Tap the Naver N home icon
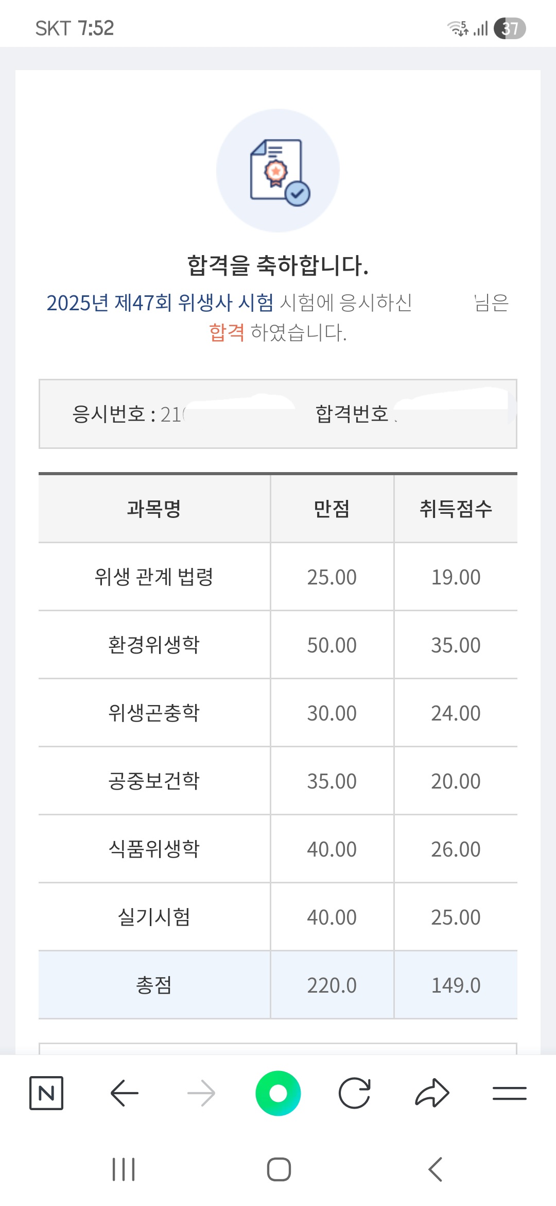 pyautogui.click(x=46, y=1093)
